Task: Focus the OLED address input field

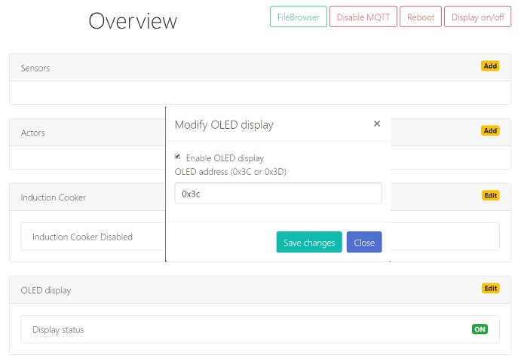Action: 277,194
